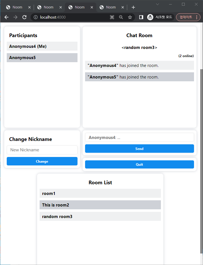Switch to the fourth Noom tab
The width and height of the screenshot is (203, 265).
click(111, 7)
